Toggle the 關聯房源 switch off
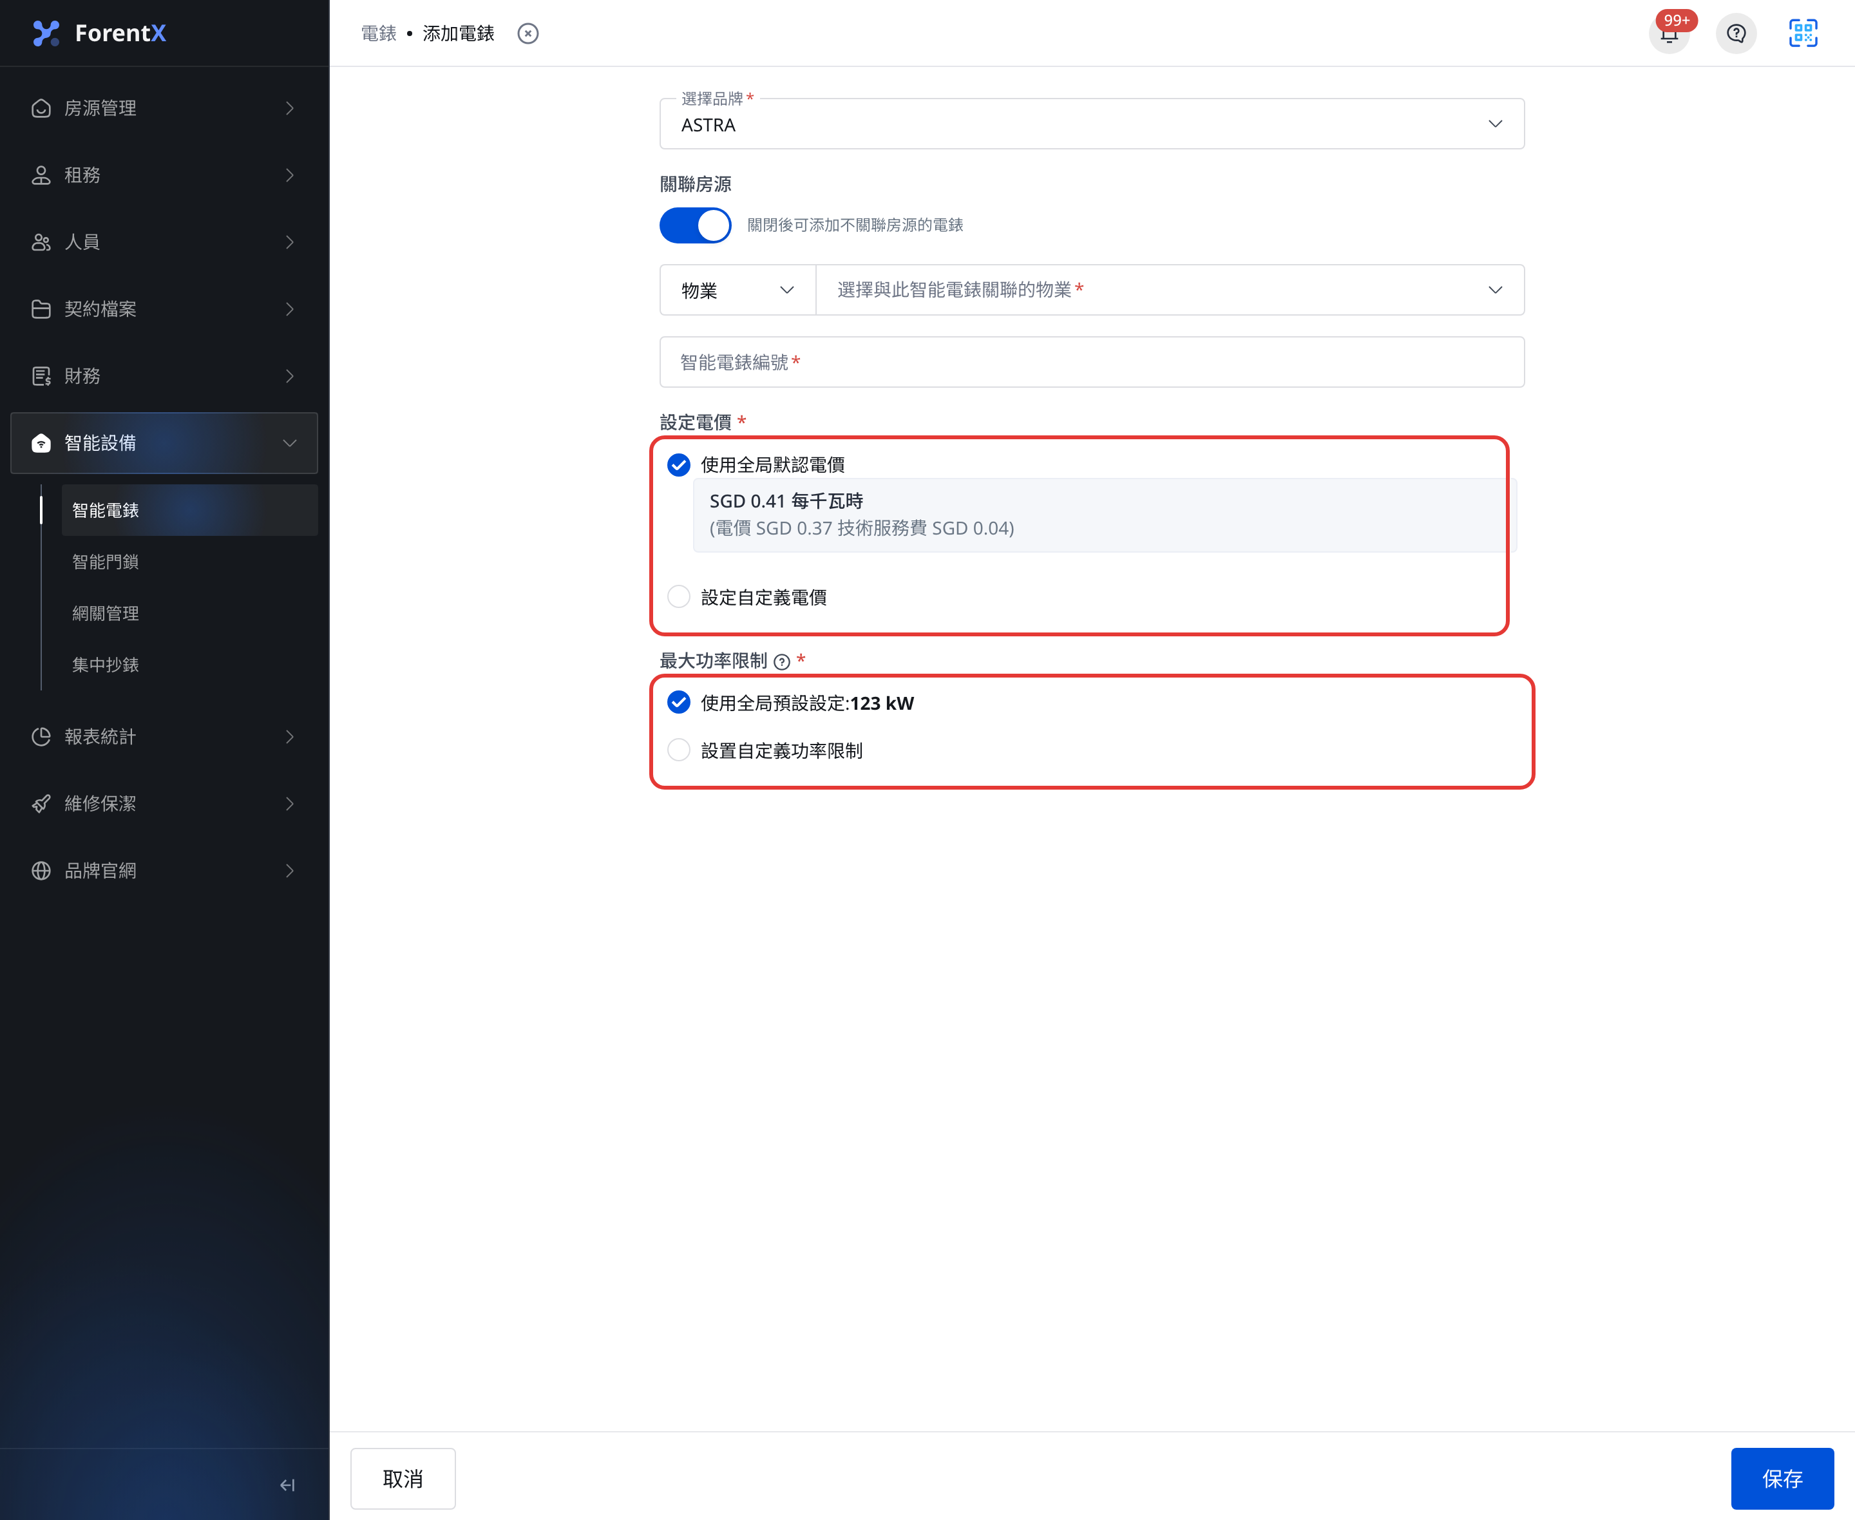The height and width of the screenshot is (1520, 1855). click(x=695, y=226)
